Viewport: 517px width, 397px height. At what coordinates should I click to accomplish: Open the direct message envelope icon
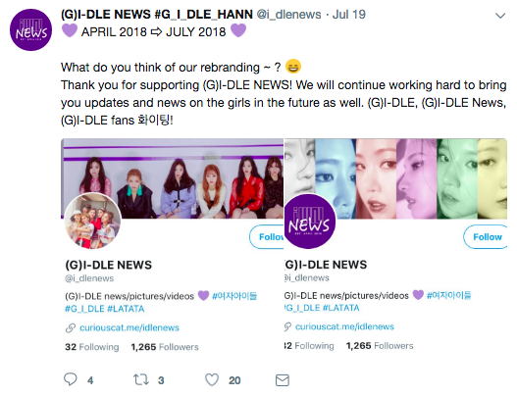(283, 380)
